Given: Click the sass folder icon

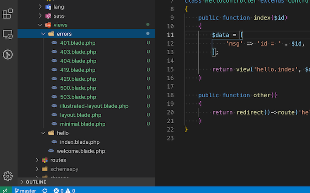Looking at the screenshot, I should (48, 16).
